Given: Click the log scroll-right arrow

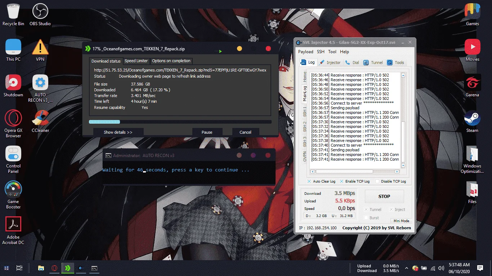Looking at the screenshot, I should 397,172.
